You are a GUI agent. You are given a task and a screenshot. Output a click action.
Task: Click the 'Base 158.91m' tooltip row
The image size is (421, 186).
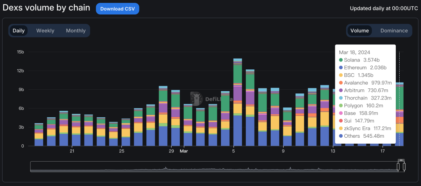[x=359, y=113]
